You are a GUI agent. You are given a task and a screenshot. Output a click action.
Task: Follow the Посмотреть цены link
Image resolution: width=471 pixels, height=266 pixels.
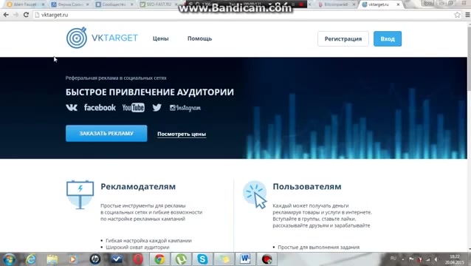[x=182, y=134]
